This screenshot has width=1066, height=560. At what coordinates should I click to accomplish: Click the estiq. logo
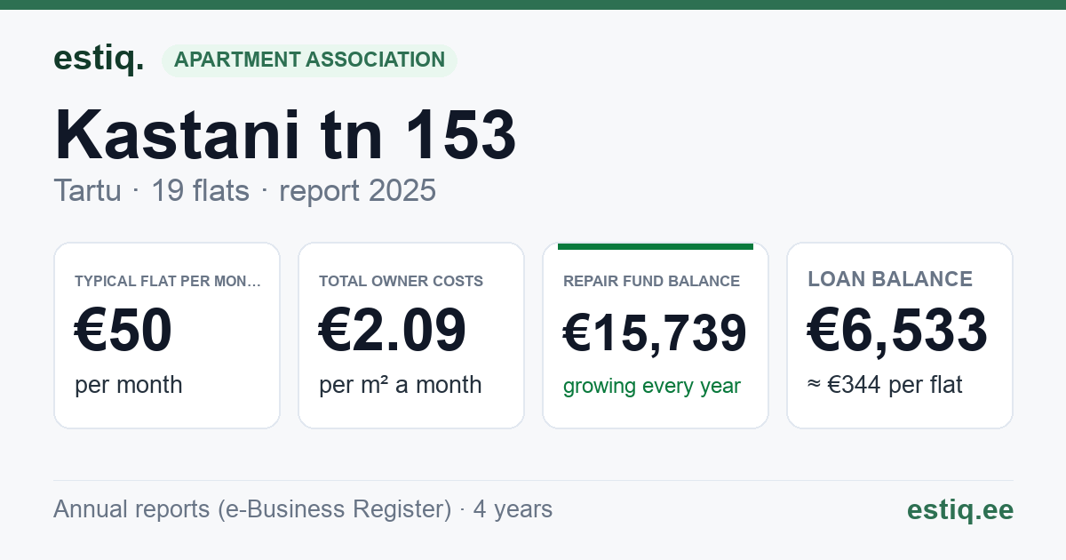point(99,59)
